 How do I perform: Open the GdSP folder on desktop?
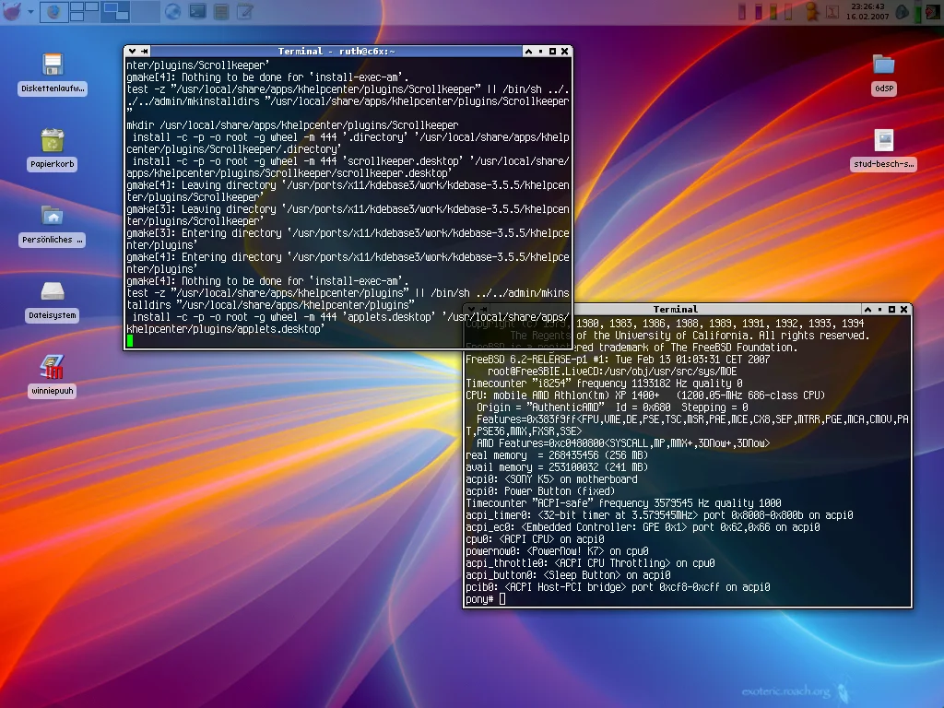coord(883,65)
